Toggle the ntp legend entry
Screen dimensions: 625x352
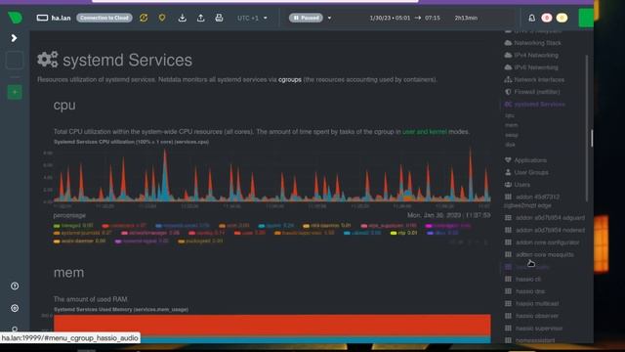403,233
